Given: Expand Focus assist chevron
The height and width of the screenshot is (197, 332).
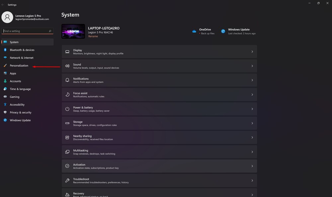Looking at the screenshot, I should pos(252,95).
